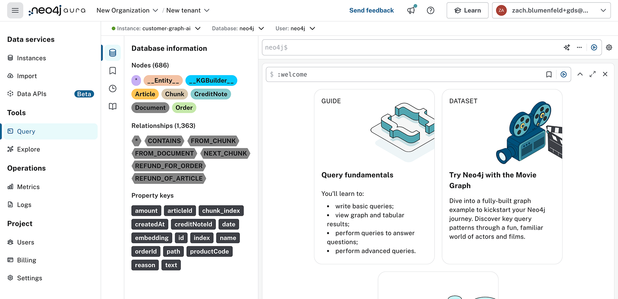Open the Instance customer-graph-ai dropdown
The height and width of the screenshot is (299, 618).
156,28
